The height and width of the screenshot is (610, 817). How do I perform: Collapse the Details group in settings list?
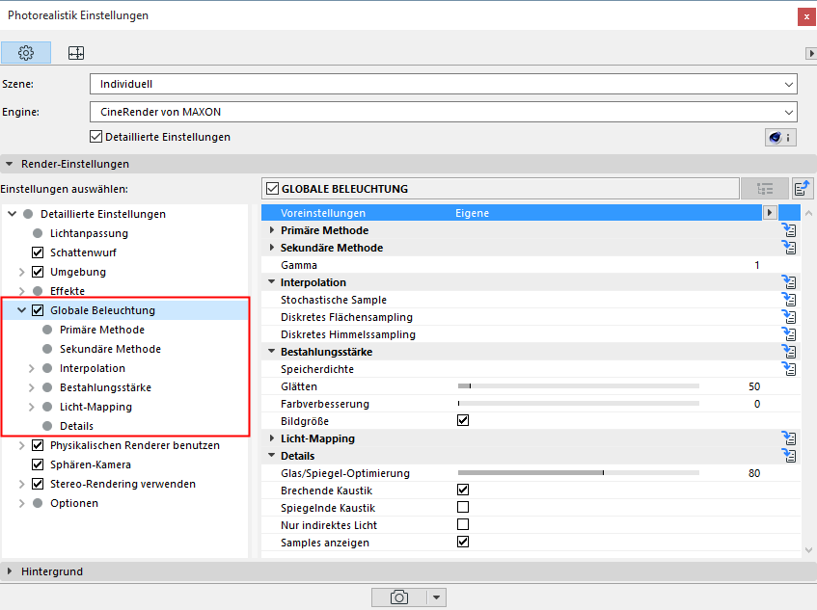(271, 455)
